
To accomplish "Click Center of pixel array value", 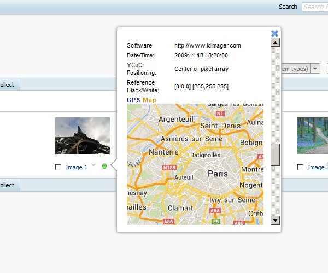I will [x=201, y=69].
